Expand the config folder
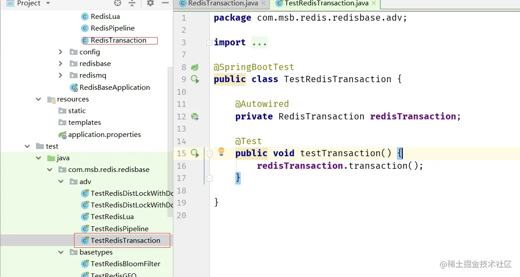The width and height of the screenshot is (520, 277). pos(60,52)
